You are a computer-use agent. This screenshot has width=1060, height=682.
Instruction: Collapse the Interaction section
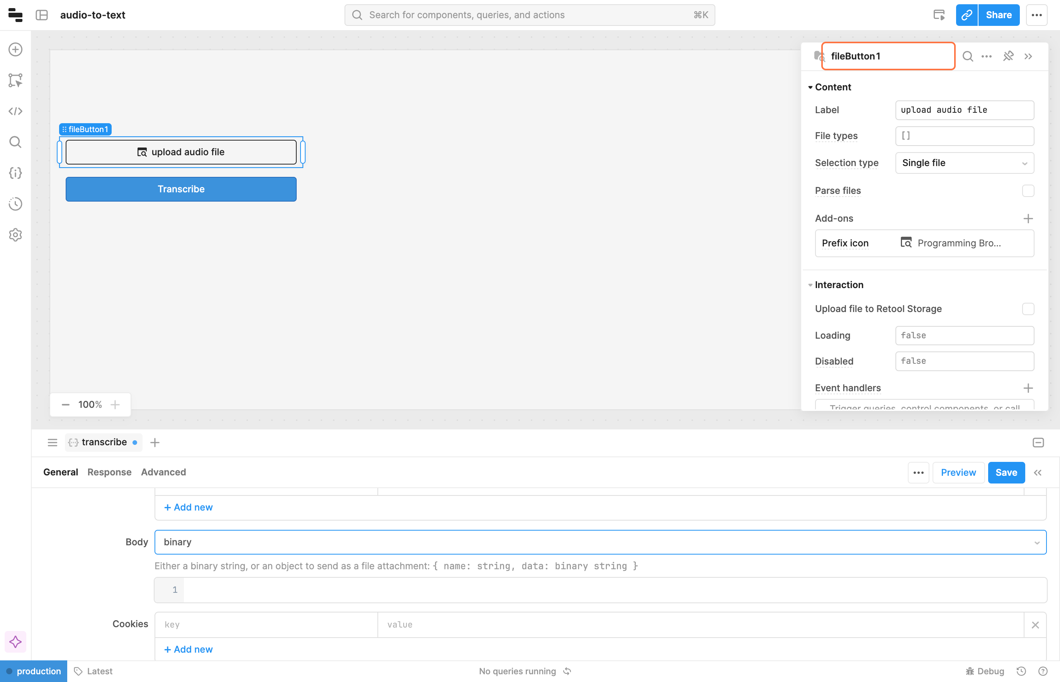point(810,285)
